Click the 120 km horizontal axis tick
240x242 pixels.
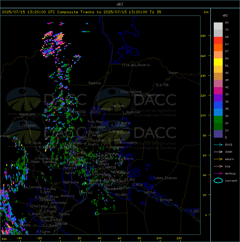pyautogui.click(x=179, y=238)
